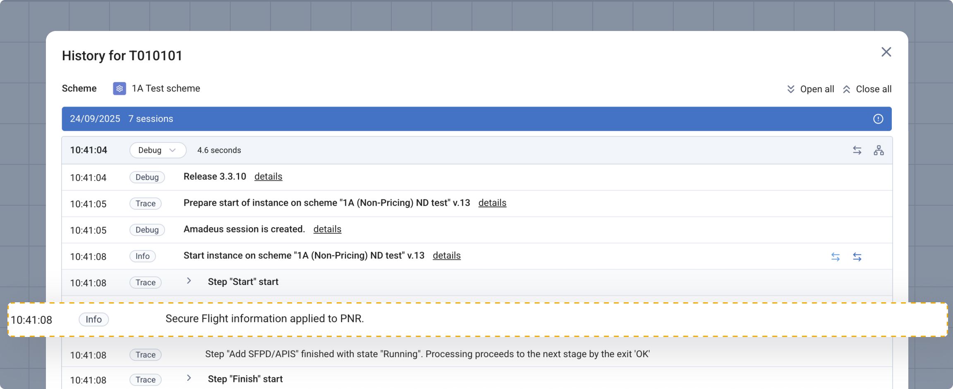Image resolution: width=953 pixels, height=389 pixels.
Task: Select the Info badge on the Secure Flight row
Action: (x=93, y=319)
